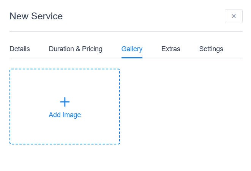Show Duration & Pricing options

[x=76, y=49]
